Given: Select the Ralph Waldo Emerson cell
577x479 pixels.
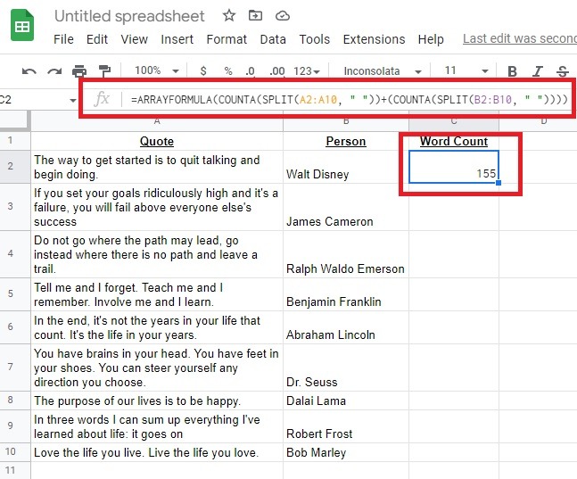Looking at the screenshot, I should (345, 254).
